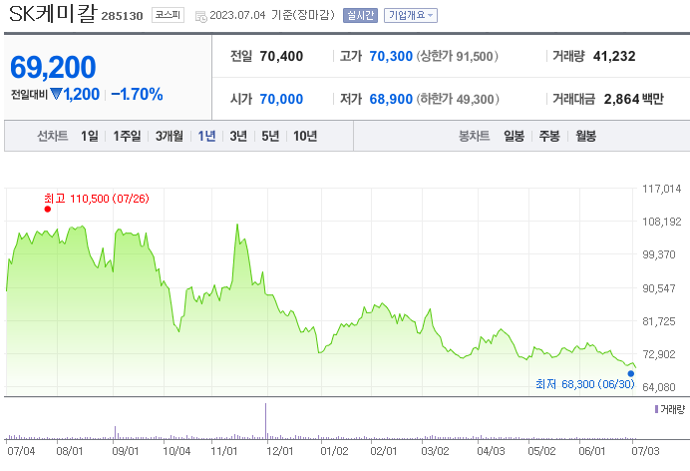
Task: Click the 64,080 y-axis label
Action: (x=658, y=387)
